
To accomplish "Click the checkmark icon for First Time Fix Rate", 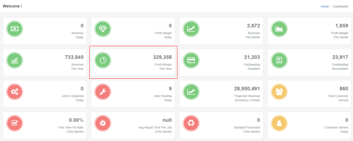I will tap(15, 123).
